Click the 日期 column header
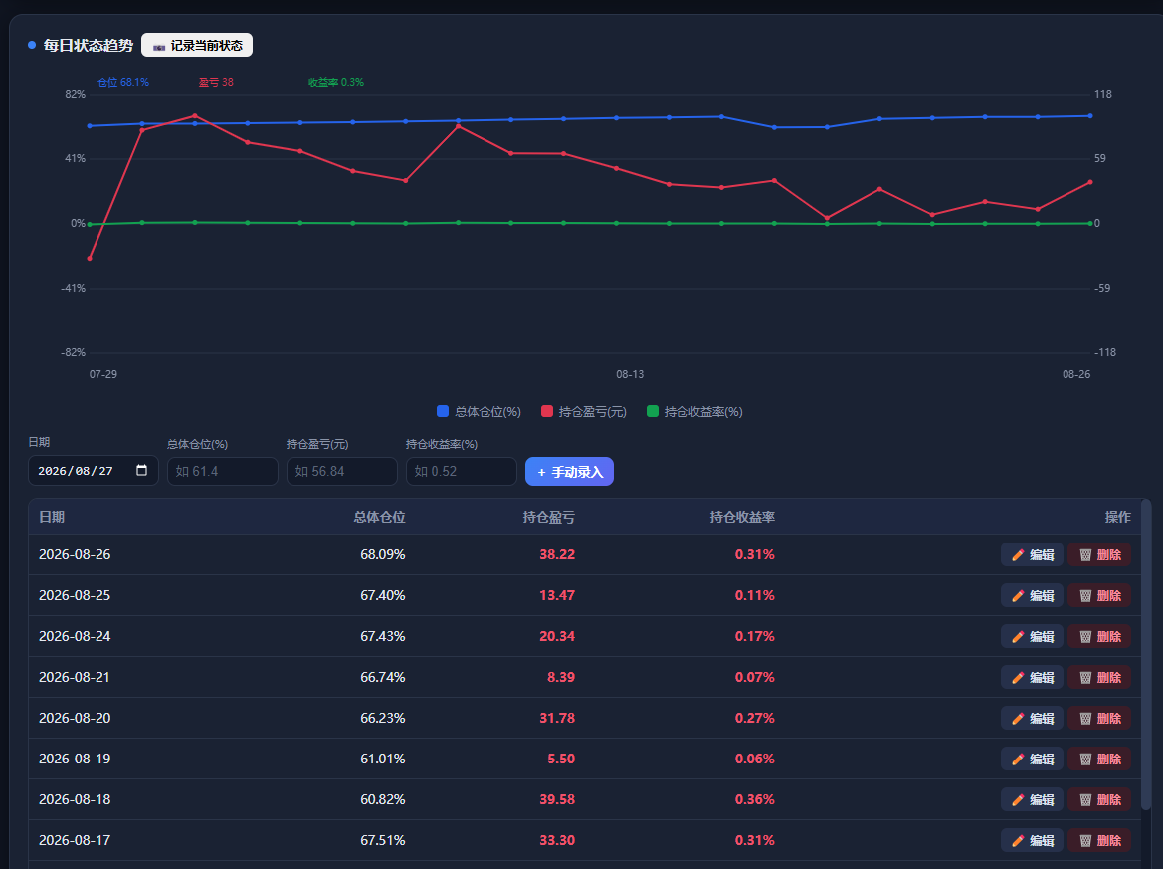This screenshot has height=869, width=1163. [x=52, y=517]
